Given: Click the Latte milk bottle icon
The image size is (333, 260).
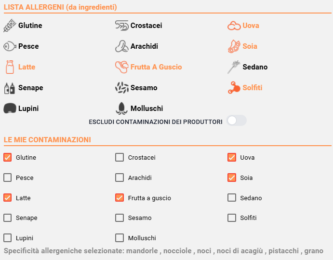Looking at the screenshot, I should 10,67.
